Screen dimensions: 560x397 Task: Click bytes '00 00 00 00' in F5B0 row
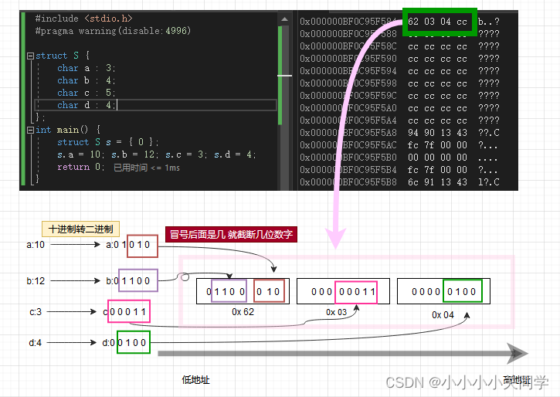click(437, 158)
